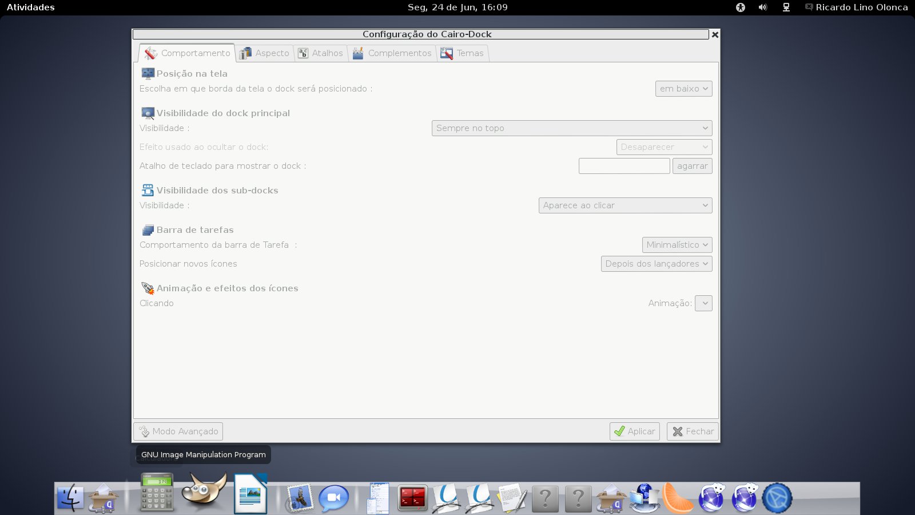This screenshot has width=915, height=515.
Task: Click the volume icon in the top bar
Action: (x=763, y=7)
